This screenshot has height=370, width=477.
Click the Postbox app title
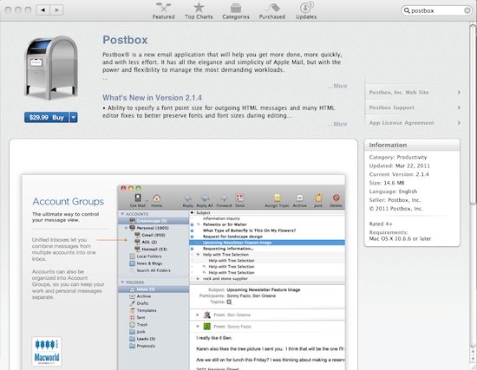tap(125, 40)
